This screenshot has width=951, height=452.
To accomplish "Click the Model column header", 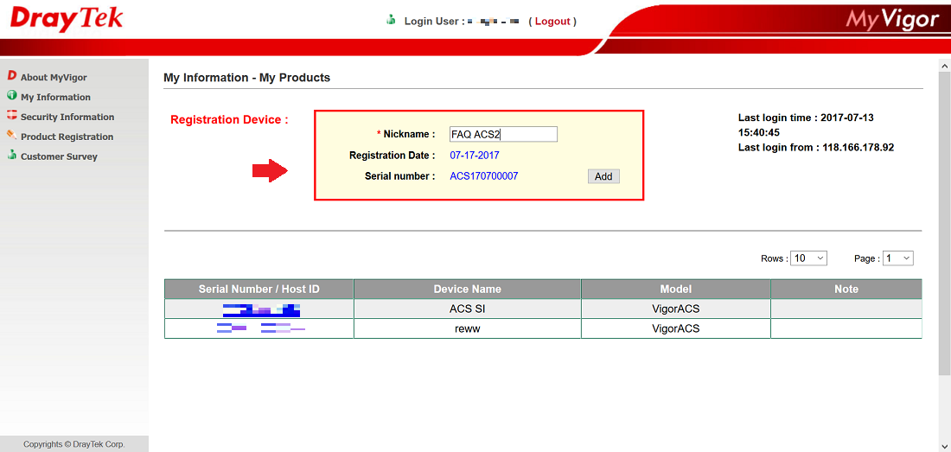I will point(676,289).
